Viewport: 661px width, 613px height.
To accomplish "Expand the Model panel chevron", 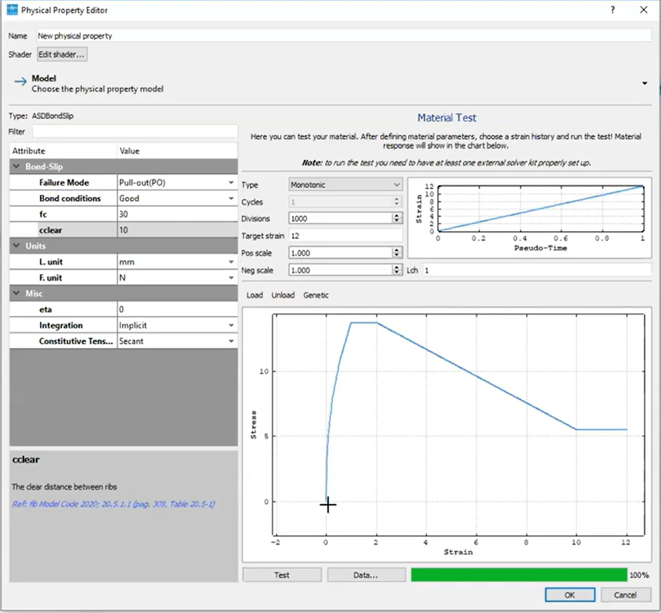I will point(644,83).
